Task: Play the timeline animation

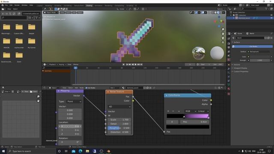Action: click(x=135, y=65)
